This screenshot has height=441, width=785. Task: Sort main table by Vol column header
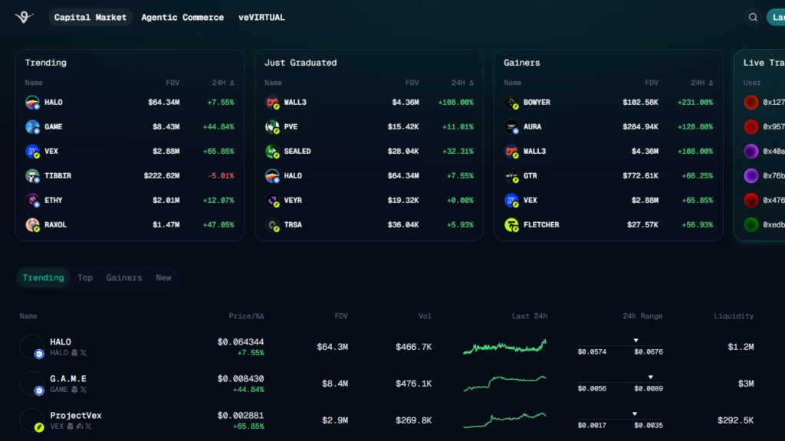425,316
